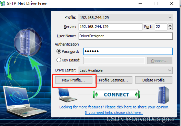This screenshot has width=181, height=126.
Task: Focus the Server address input field
Action: [110, 27]
